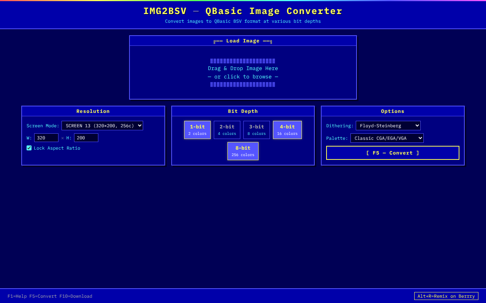The image size is (486, 303).
Task: Select 2-bit 4 colors depth
Action: click(x=227, y=130)
